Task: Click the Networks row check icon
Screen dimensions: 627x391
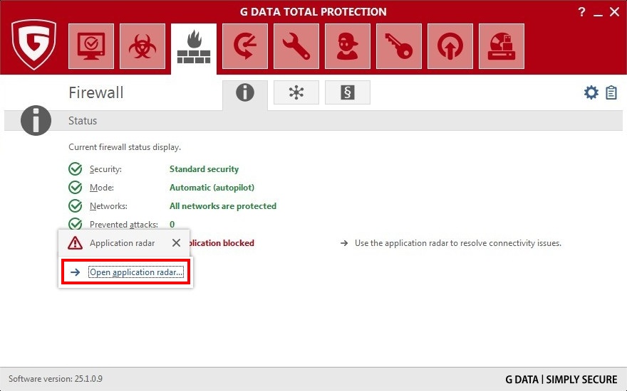Action: (x=76, y=205)
